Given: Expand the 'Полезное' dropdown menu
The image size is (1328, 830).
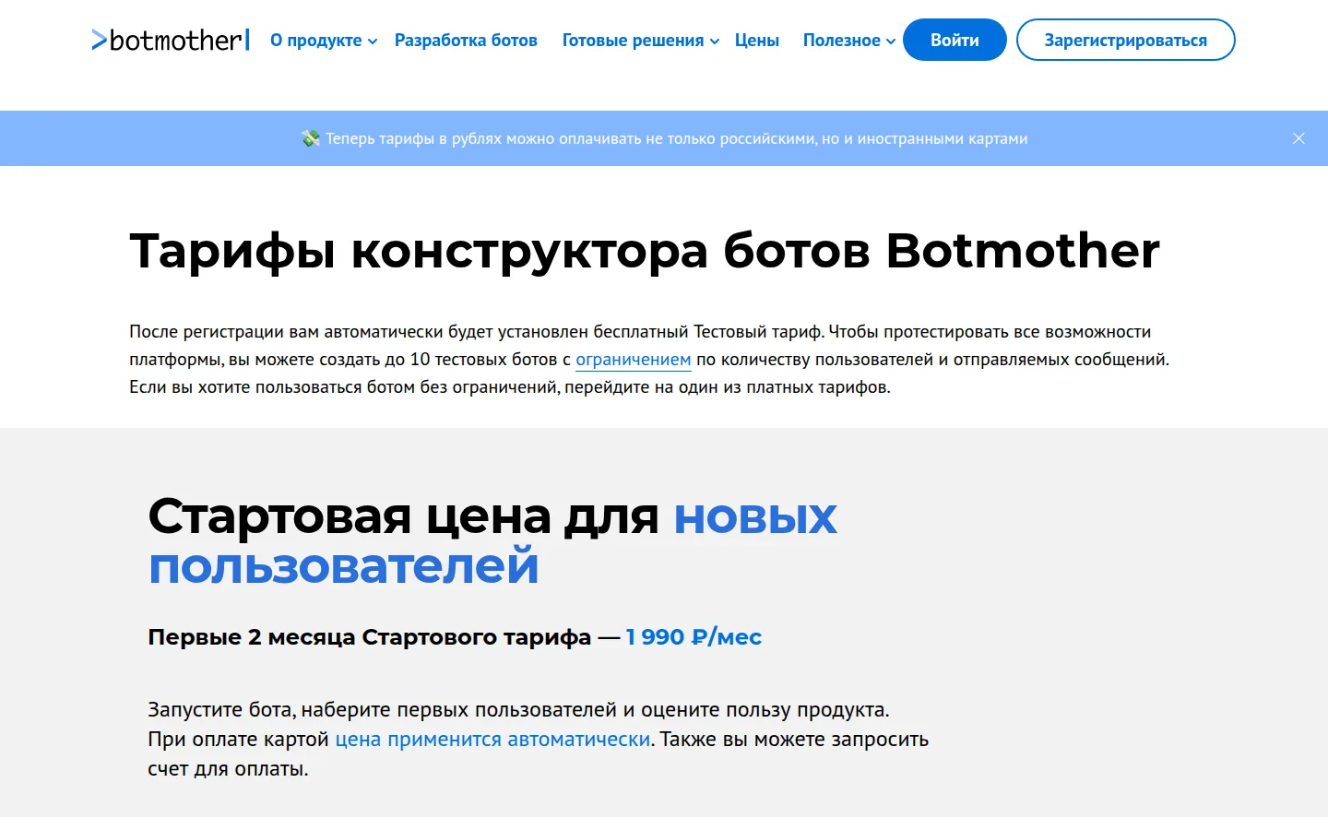Looking at the screenshot, I should coord(849,41).
